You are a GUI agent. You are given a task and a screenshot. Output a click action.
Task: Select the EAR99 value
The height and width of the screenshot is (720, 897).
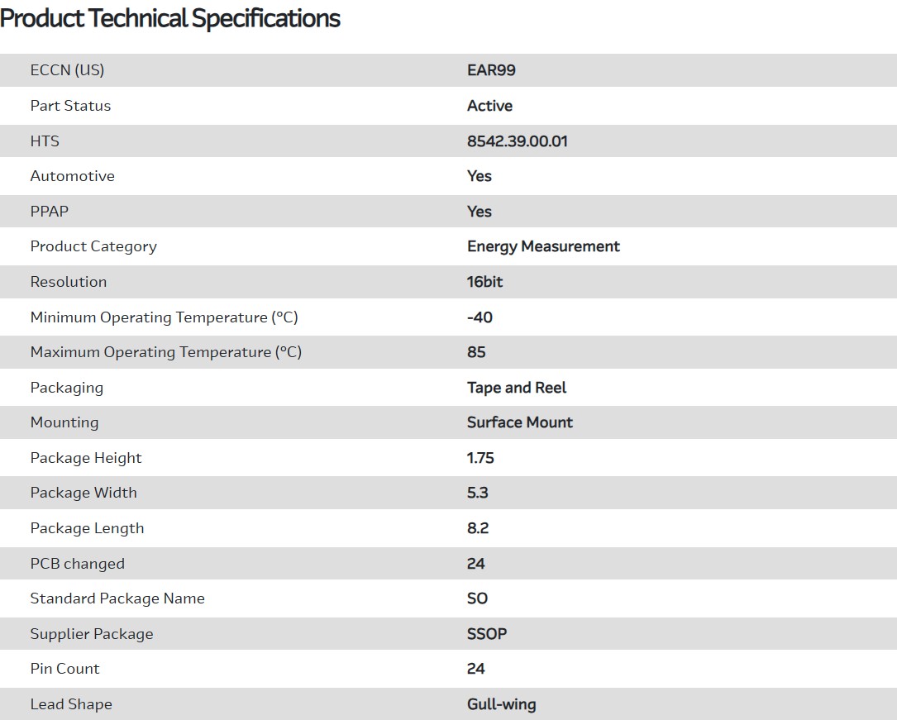point(491,70)
